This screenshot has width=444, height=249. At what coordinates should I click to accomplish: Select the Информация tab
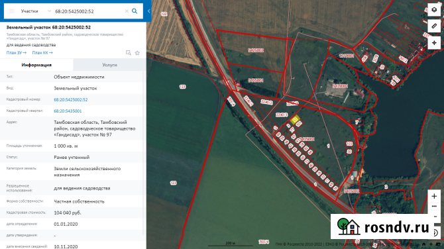(x=36, y=65)
